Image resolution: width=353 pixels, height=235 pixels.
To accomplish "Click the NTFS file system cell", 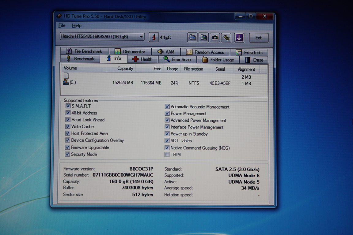I will 194,83.
